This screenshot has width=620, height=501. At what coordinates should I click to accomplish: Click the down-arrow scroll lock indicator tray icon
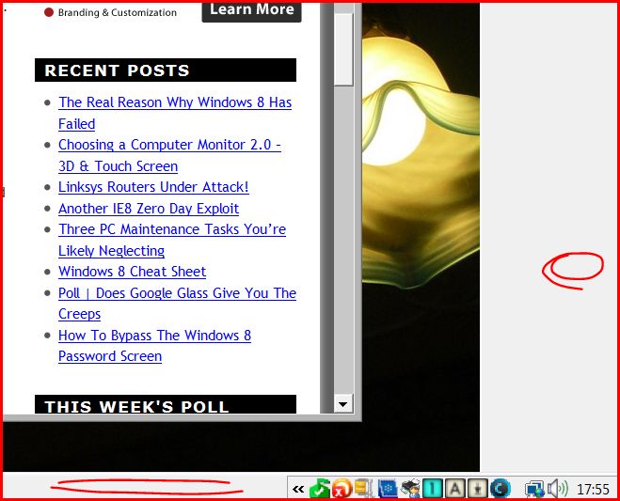click(x=478, y=489)
